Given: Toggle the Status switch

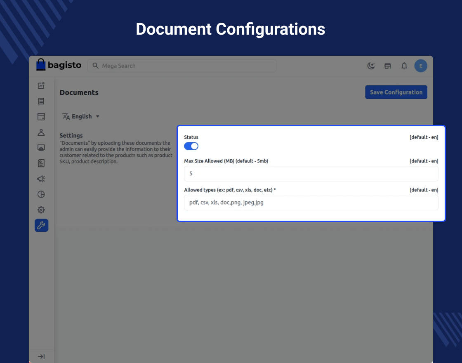Looking at the screenshot, I should click(x=191, y=146).
